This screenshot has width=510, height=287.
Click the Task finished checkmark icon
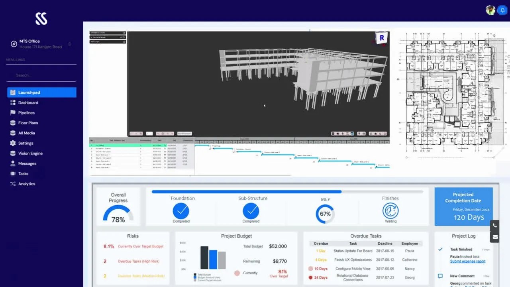pos(440,249)
